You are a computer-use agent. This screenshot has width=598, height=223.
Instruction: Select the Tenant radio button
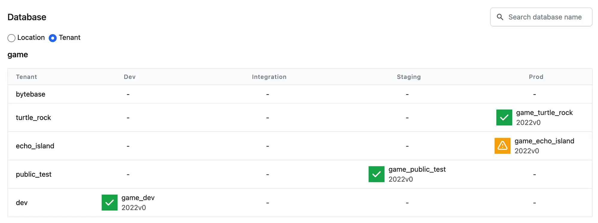[x=53, y=38]
